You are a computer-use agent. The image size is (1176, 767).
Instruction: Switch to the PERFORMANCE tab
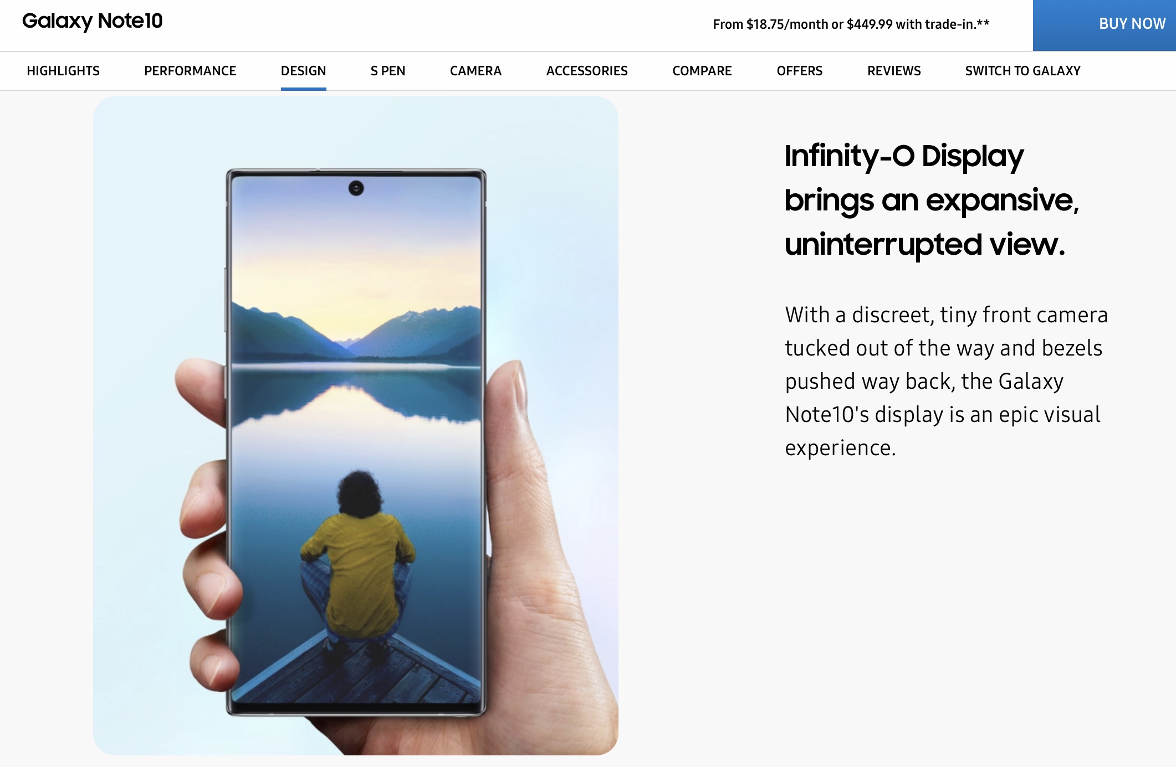[190, 71]
